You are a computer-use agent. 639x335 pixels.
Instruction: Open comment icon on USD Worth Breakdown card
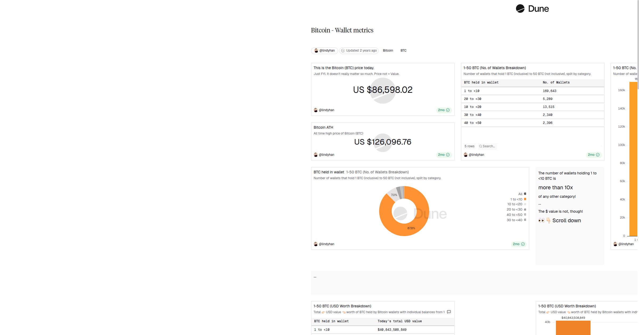449,312
